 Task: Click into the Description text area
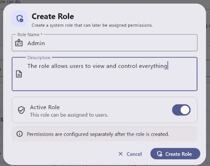pos(105,74)
